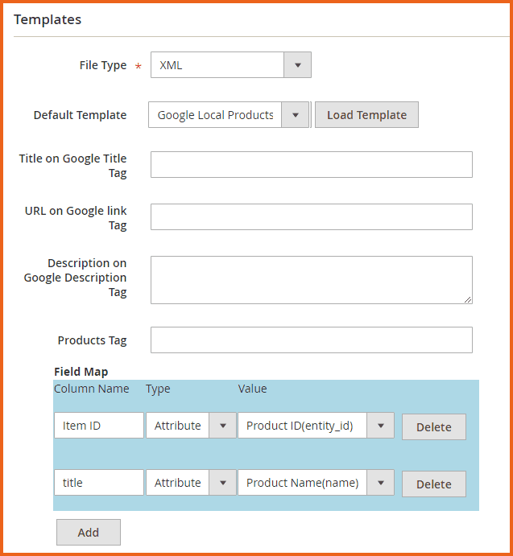Screen dimensions: 513x556
Task: Open the Product ID(entity_id) value dropdown
Action: [316, 426]
